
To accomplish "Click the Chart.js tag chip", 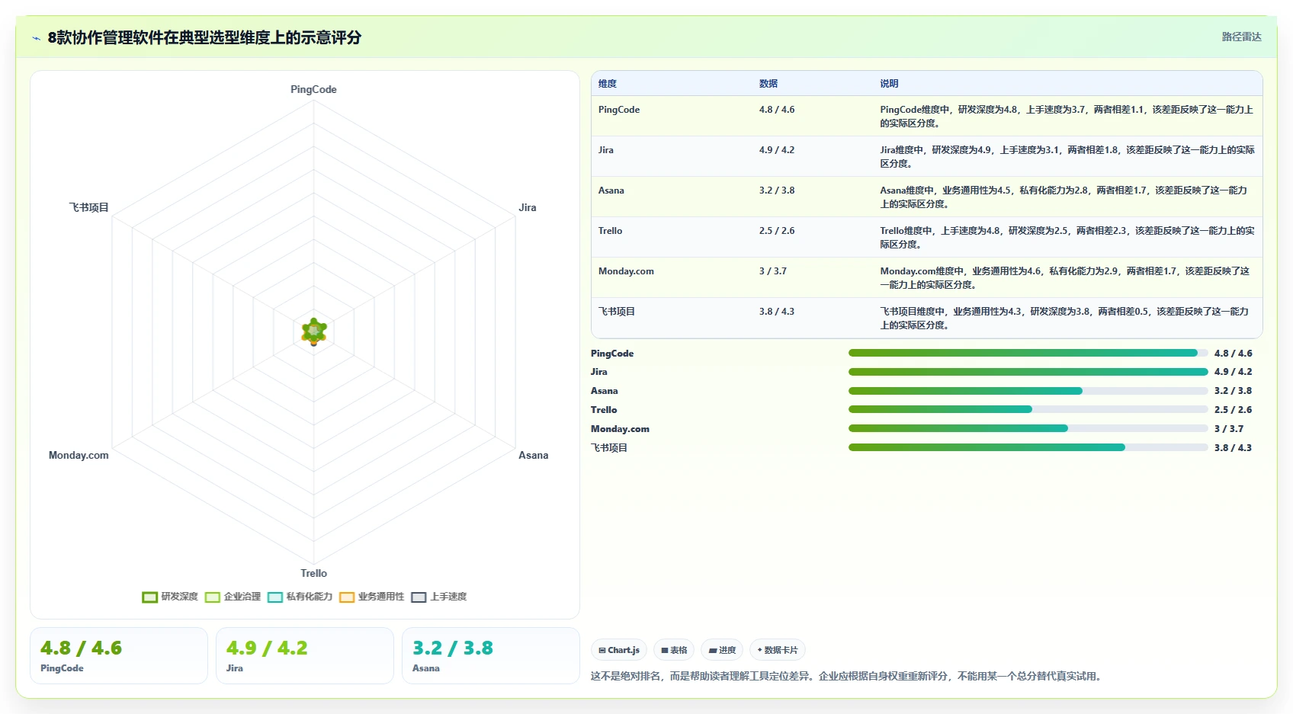I will 619,650.
